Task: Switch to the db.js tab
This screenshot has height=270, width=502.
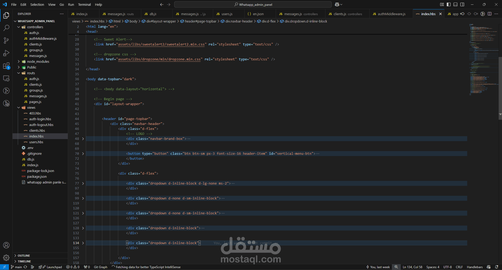Action: click(x=157, y=14)
